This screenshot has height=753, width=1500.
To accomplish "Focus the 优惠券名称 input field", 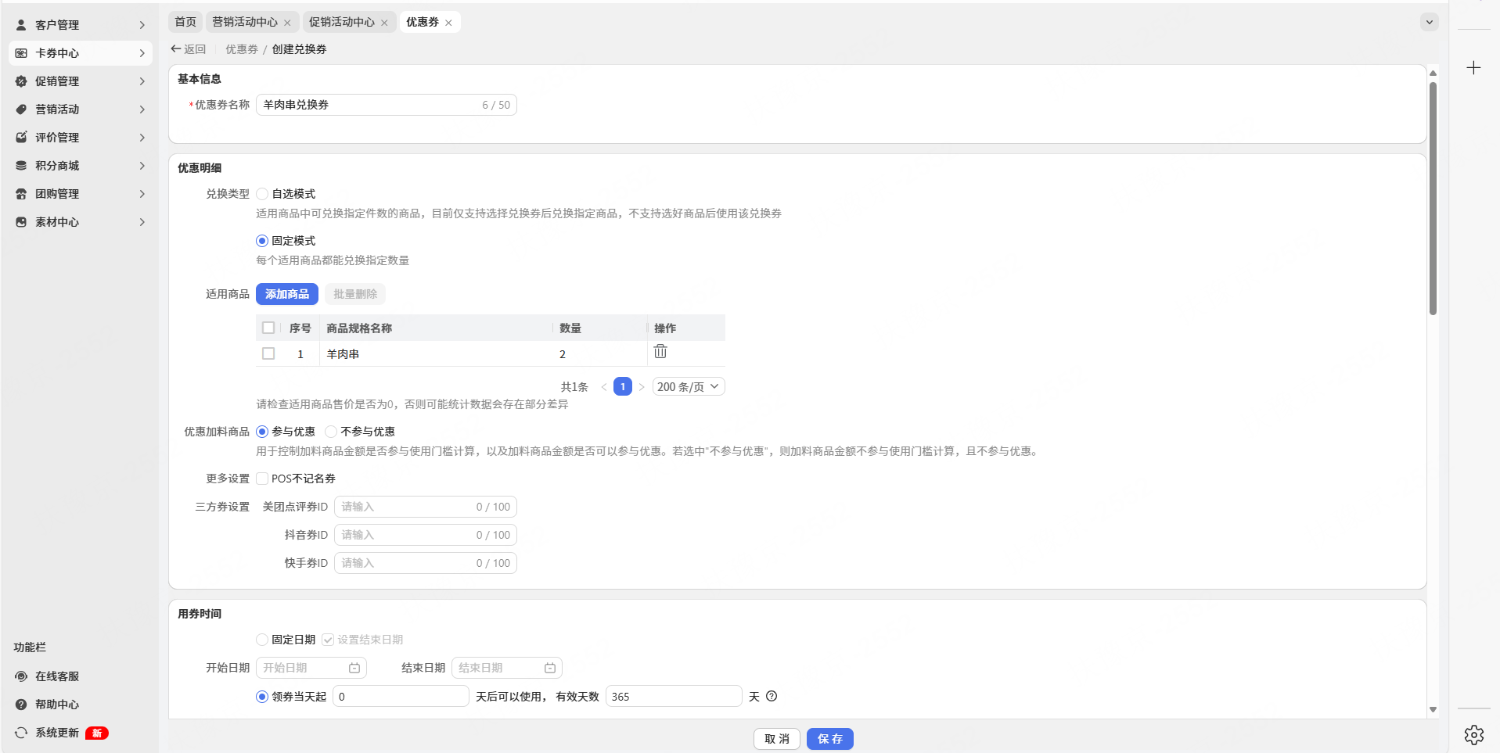I will (387, 105).
